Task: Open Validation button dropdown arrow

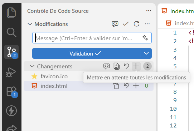Action: click(x=146, y=53)
